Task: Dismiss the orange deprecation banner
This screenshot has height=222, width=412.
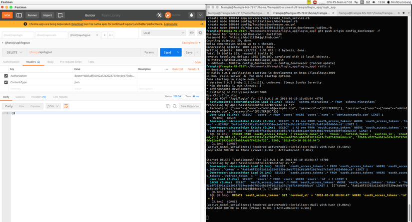Action: (x=202, y=24)
